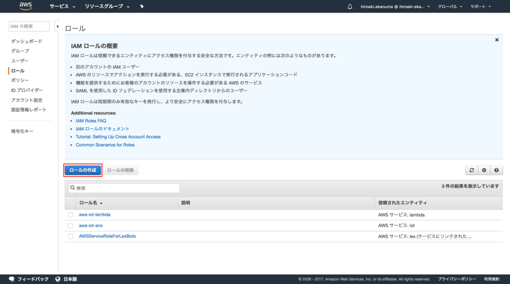Screen dimensions: 510x284
Task: Select checkbox for AWSServiceRoleForLexBots role
Action: point(70,236)
